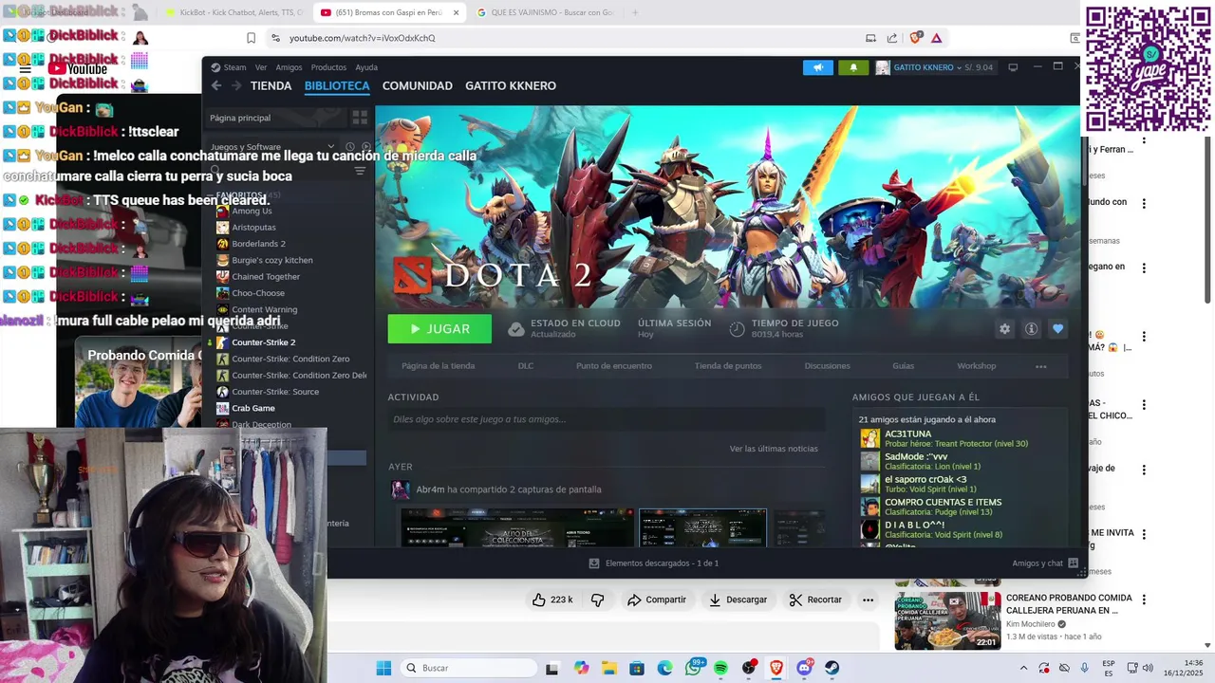This screenshot has height=683, width=1215.
Task: Show more Dota 2 links ellipsis
Action: (x=1041, y=366)
